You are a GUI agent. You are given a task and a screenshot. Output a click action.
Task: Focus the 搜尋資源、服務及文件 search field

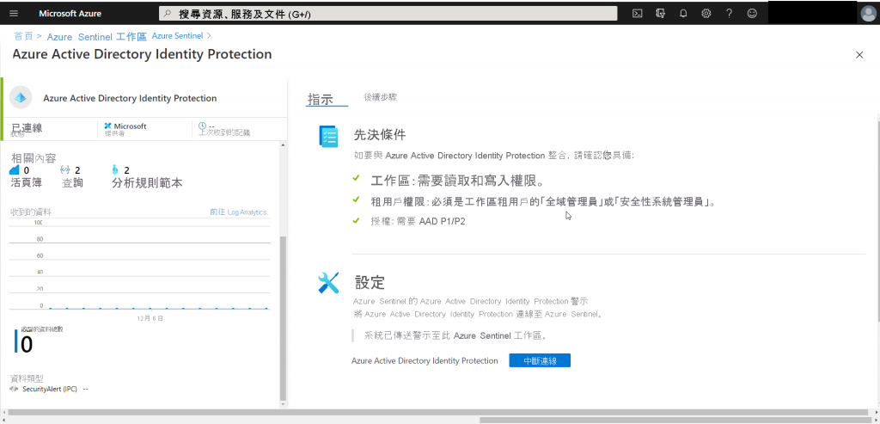click(388, 14)
